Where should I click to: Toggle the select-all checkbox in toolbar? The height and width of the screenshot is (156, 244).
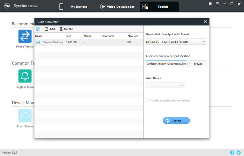point(38,29)
